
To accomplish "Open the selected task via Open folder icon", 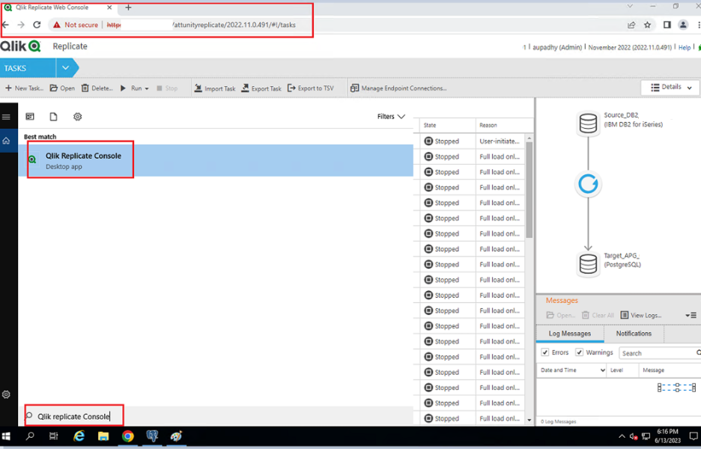I will pyautogui.click(x=62, y=88).
